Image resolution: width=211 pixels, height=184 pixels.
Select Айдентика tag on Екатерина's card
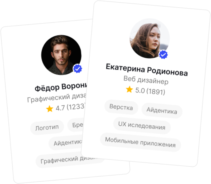[x=162, y=111]
